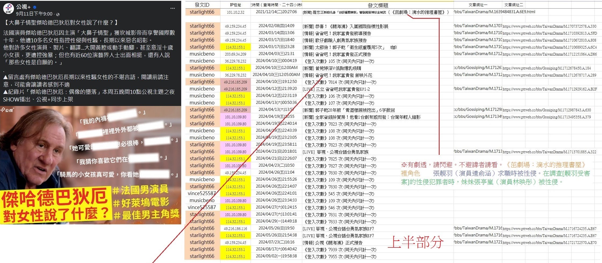Open the 公視+ page profile avatar

(x=9, y=9)
